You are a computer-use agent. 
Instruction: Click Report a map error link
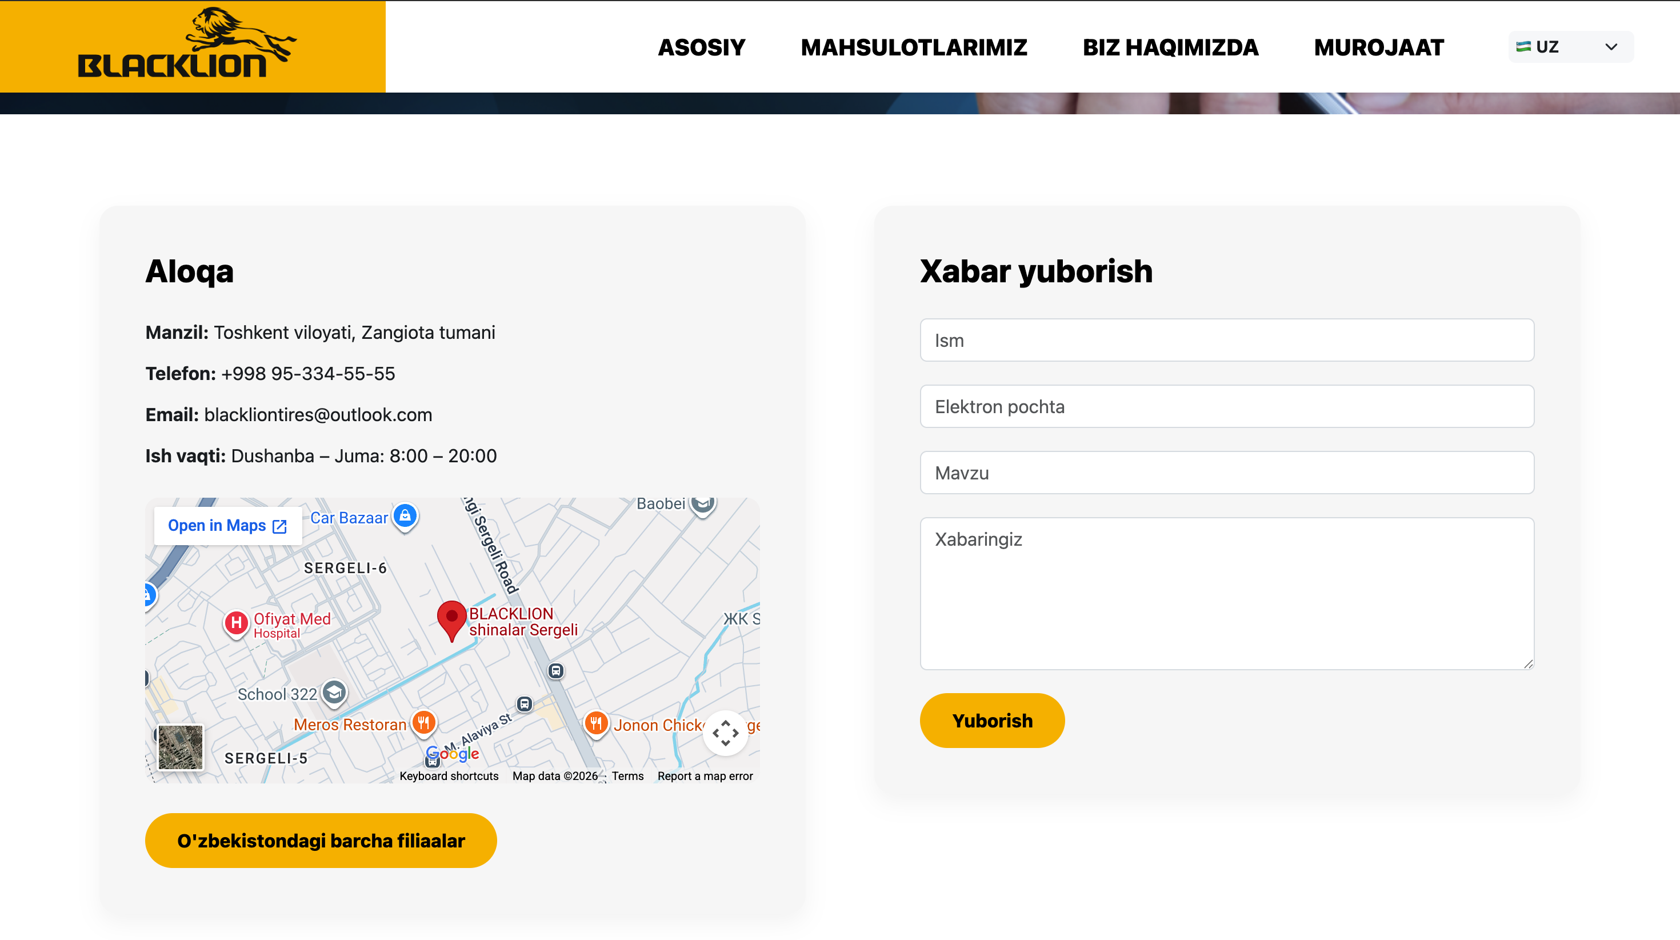pyautogui.click(x=705, y=775)
